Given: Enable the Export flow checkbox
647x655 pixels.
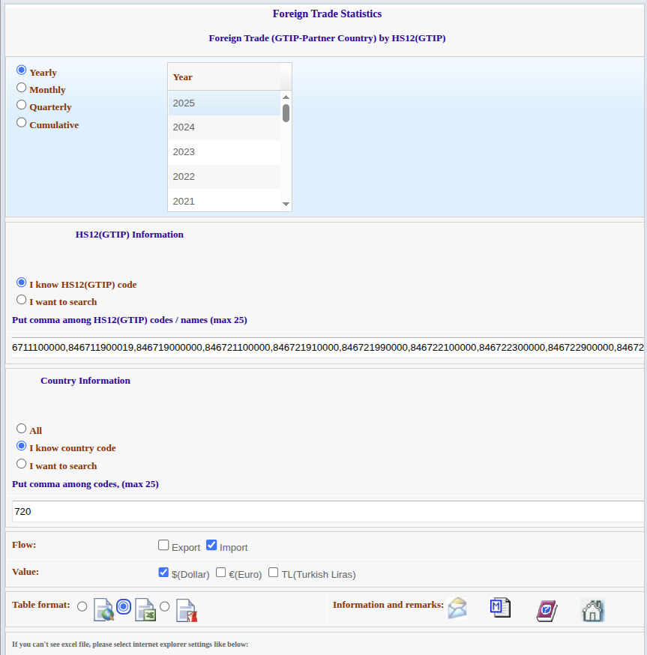Looking at the screenshot, I should click(x=163, y=545).
